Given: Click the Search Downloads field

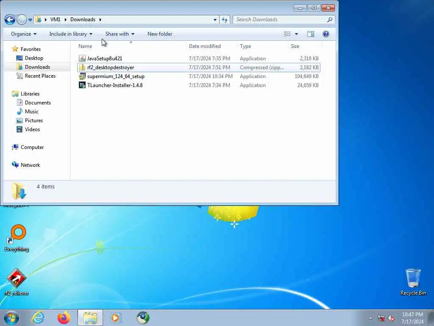Looking at the screenshot, I should click(284, 20).
